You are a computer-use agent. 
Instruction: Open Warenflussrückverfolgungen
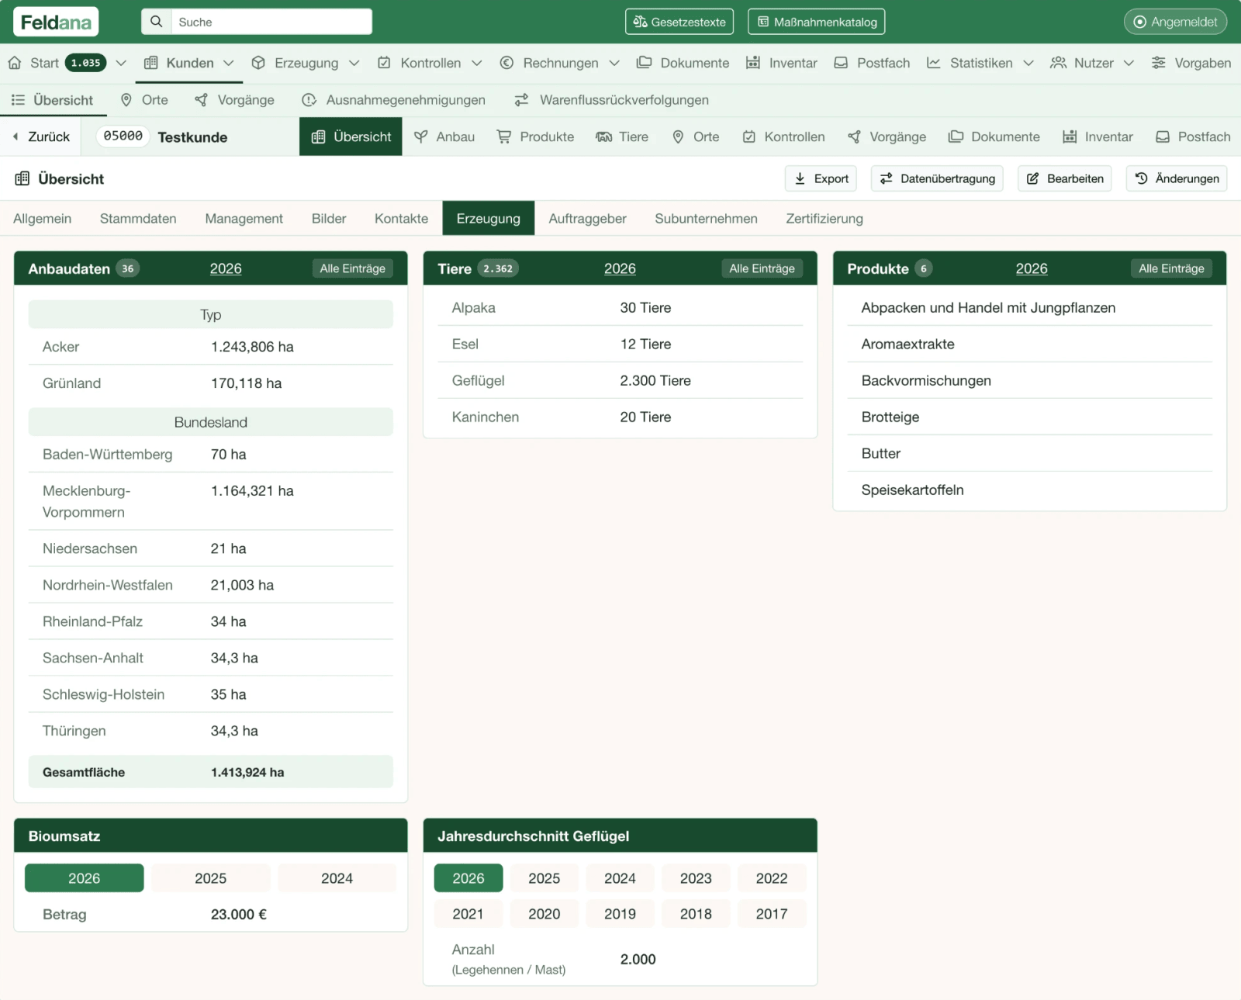pos(612,100)
